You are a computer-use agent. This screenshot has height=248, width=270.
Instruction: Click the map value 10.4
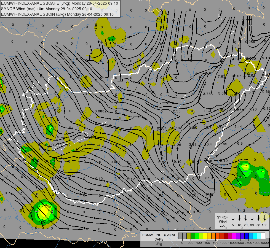208,144
